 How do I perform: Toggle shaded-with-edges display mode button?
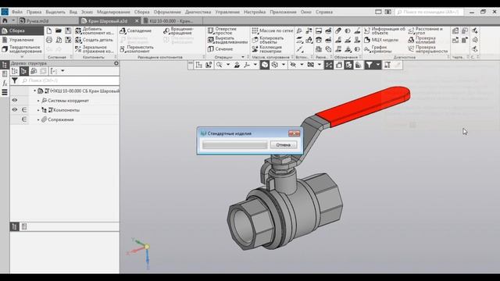(x=265, y=65)
